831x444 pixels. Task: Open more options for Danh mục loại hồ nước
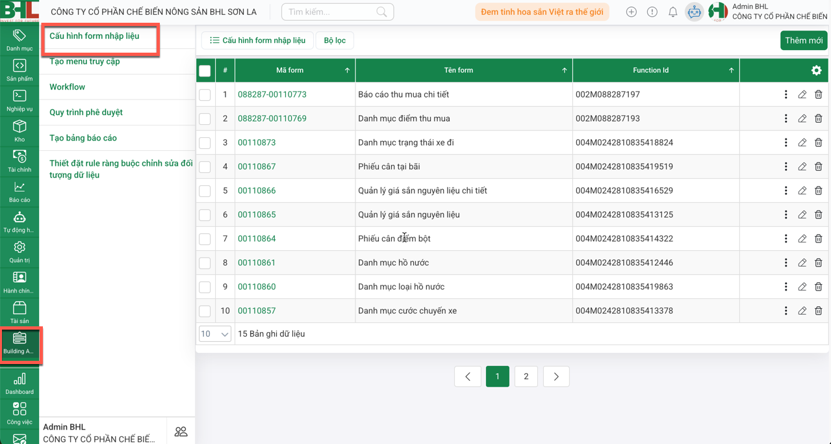(786, 287)
